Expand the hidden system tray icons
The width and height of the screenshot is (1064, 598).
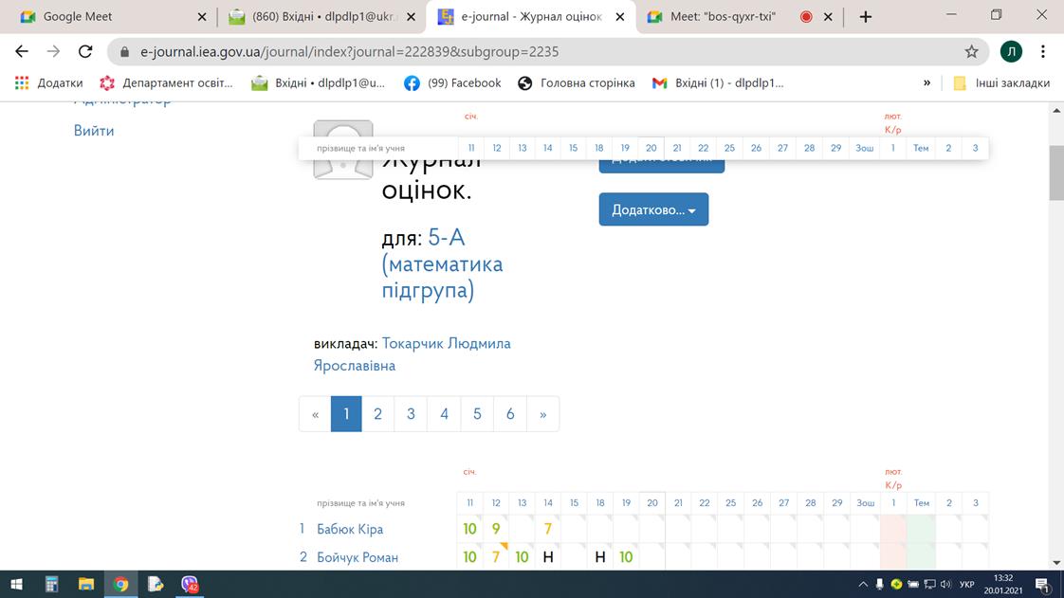[x=862, y=585]
